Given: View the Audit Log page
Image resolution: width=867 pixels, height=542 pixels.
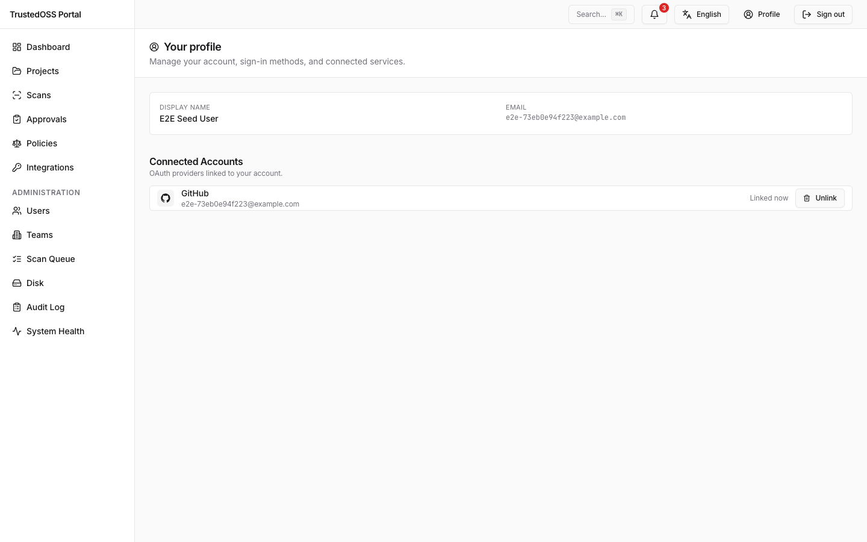Looking at the screenshot, I should [x=67, y=307].
